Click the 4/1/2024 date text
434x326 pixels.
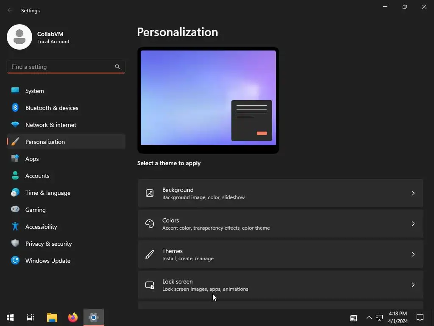(x=398, y=321)
